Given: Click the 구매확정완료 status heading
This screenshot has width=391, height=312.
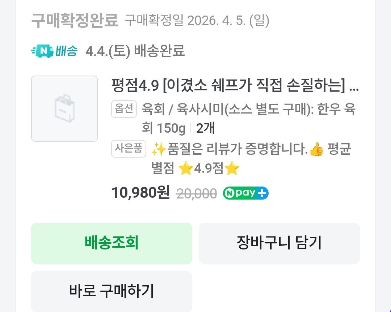Looking at the screenshot, I should click(75, 21).
